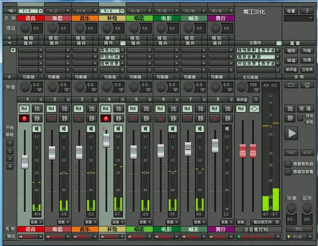The height and width of the screenshot is (246, 318).
Task: Open the 5-6 input dropdown
Action: (122, 11)
